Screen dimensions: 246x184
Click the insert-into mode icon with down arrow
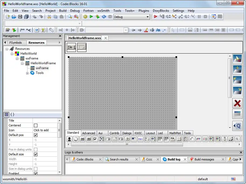click(237, 69)
